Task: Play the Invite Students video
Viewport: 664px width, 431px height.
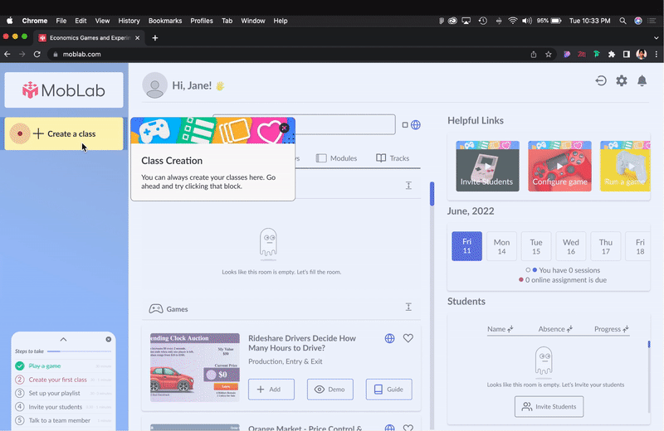Action: point(487,167)
